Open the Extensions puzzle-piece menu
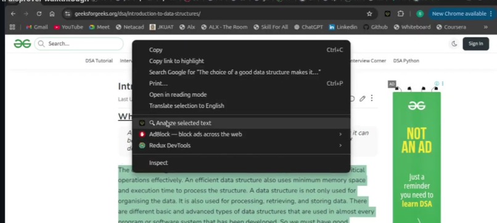Screen dimensions: 497x223 point(401,14)
